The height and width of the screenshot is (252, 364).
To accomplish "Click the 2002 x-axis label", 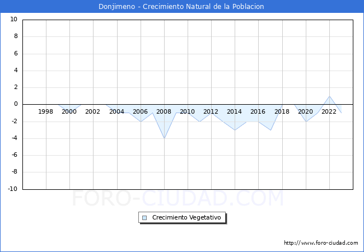I will 92,111.
